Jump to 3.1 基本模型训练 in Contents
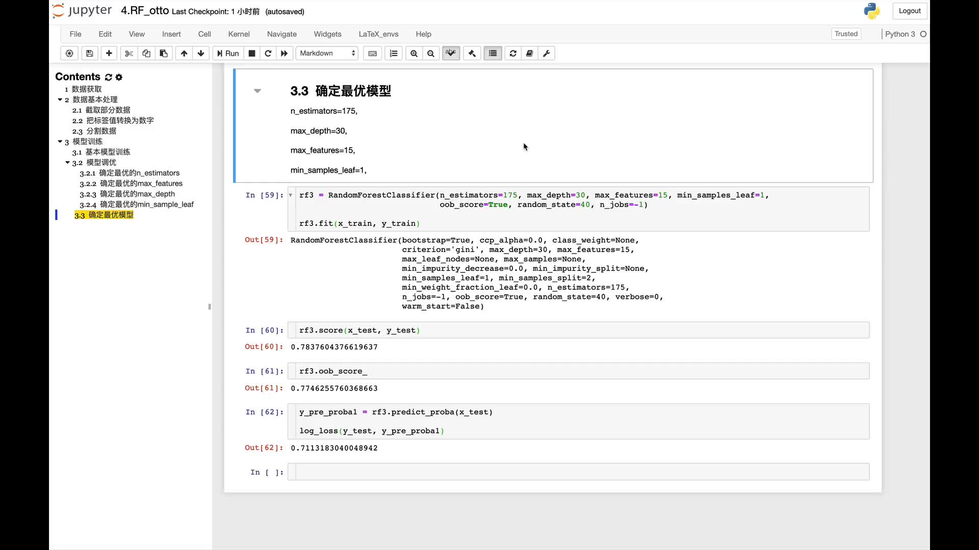Viewport: 979px width, 550px height. (101, 152)
